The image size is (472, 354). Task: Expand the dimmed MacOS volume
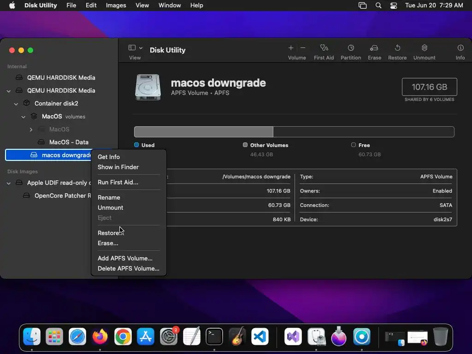coord(31,130)
